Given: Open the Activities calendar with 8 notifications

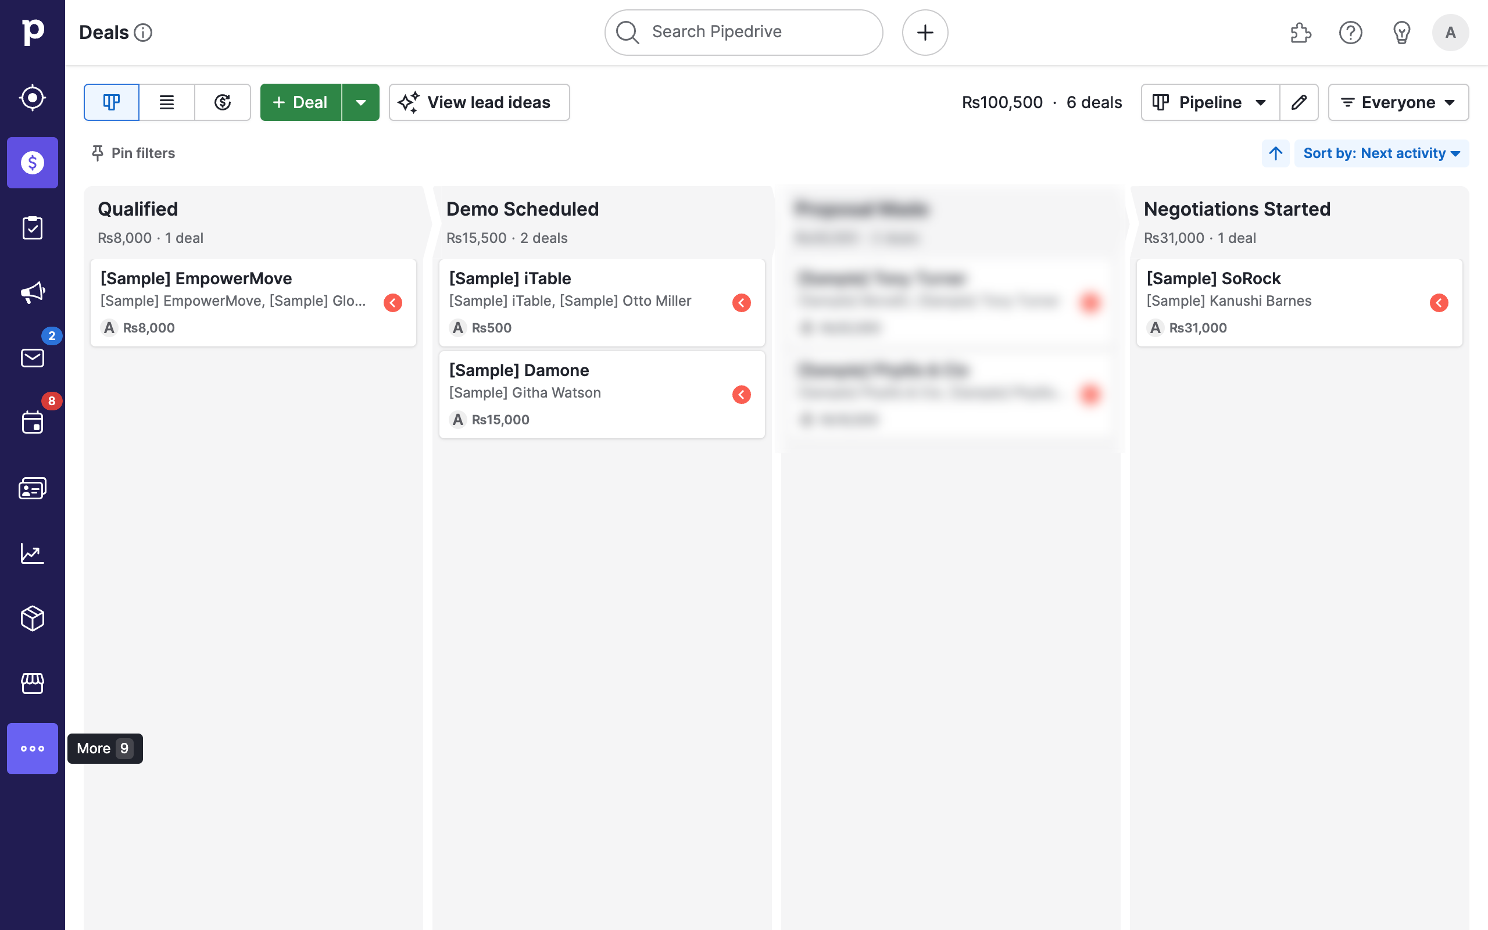Looking at the screenshot, I should pyautogui.click(x=32, y=423).
